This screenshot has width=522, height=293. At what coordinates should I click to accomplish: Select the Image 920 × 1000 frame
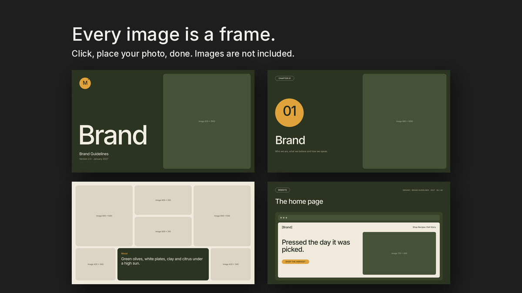click(207, 121)
